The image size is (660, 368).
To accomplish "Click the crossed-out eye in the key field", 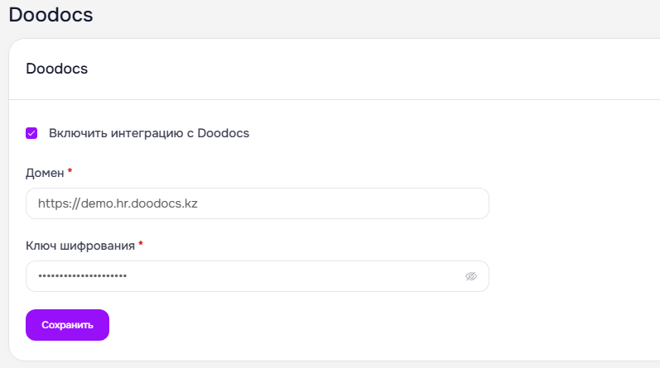I will [470, 276].
